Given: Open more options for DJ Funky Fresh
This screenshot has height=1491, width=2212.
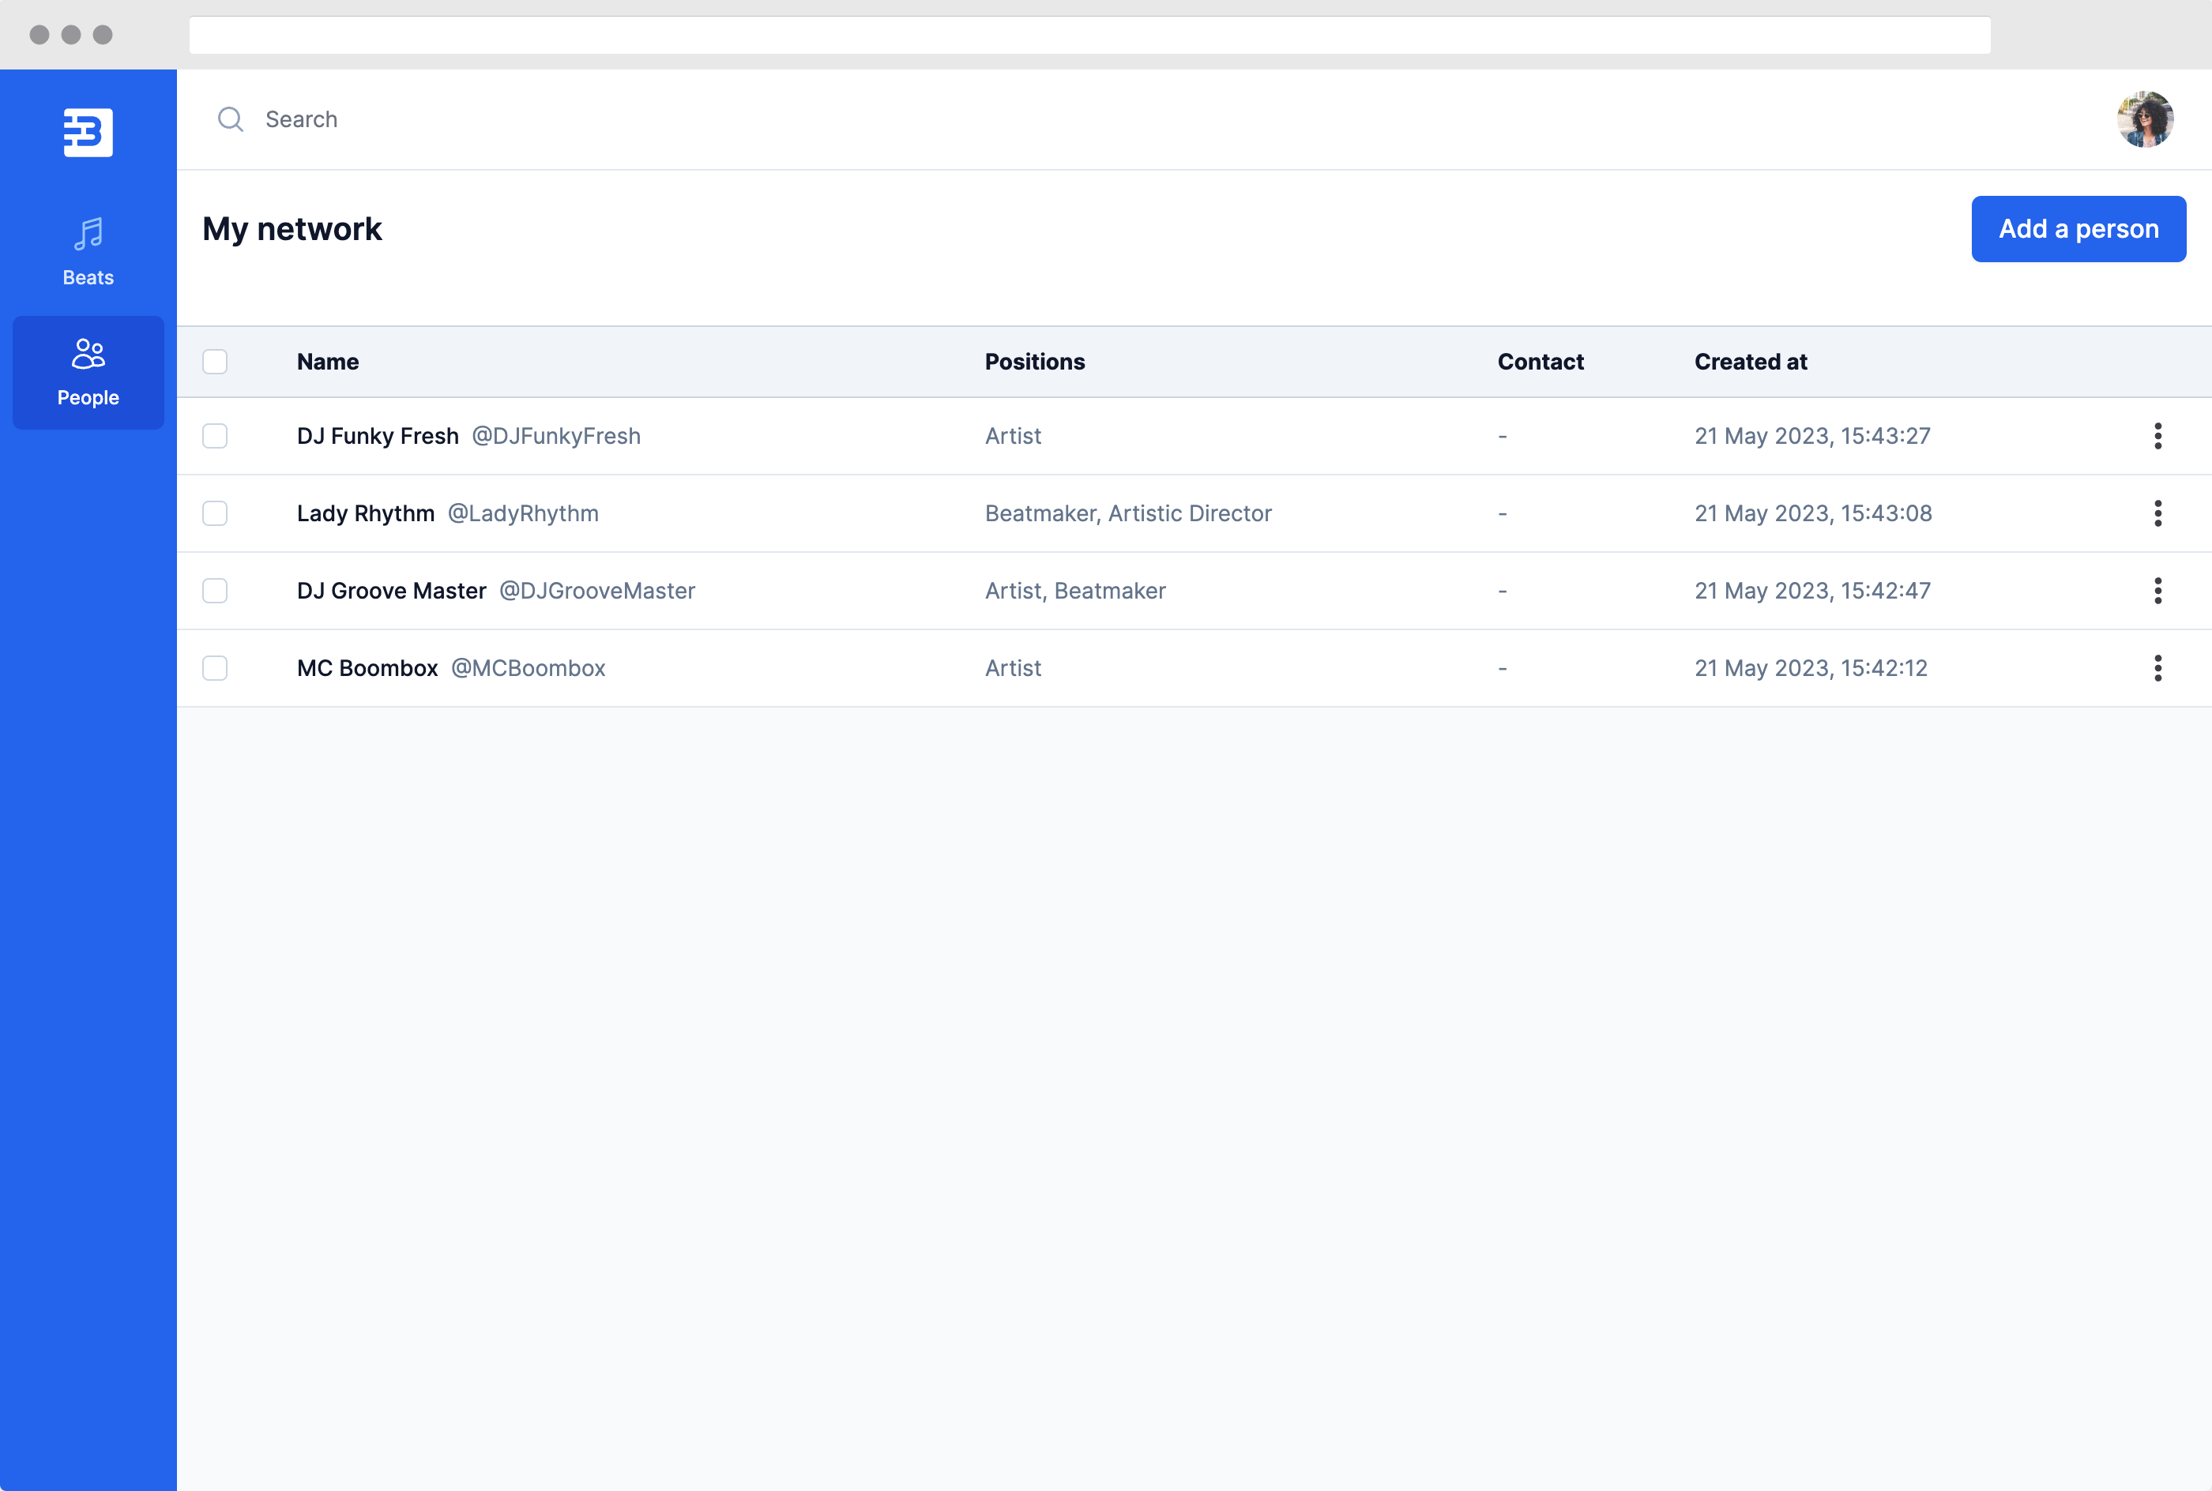Looking at the screenshot, I should (2157, 435).
